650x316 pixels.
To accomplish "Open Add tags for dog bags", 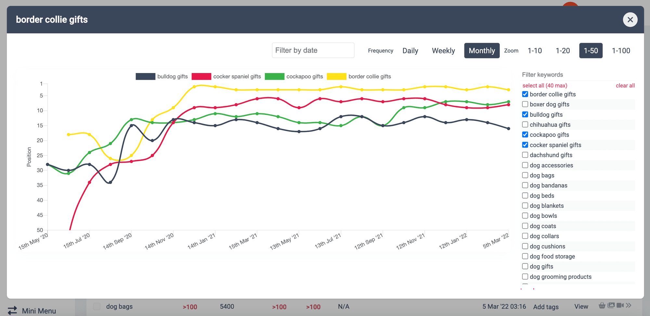I will (x=546, y=307).
